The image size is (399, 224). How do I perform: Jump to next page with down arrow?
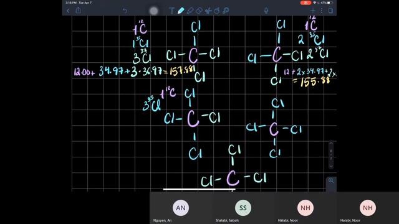[x=331, y=166]
